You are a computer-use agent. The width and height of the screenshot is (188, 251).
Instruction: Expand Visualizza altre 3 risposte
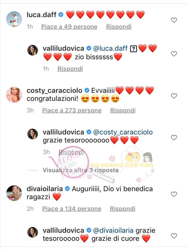coord(81,170)
